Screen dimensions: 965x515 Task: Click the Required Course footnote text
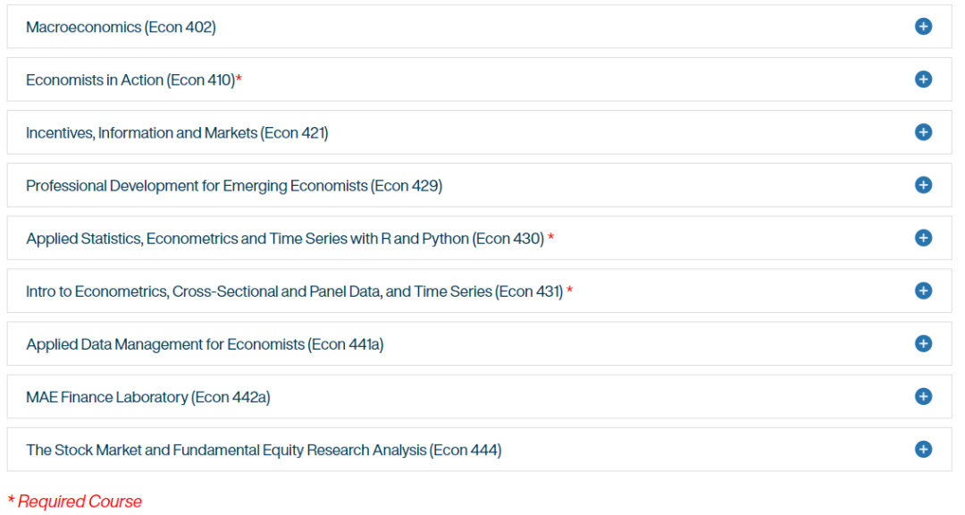pos(80,502)
